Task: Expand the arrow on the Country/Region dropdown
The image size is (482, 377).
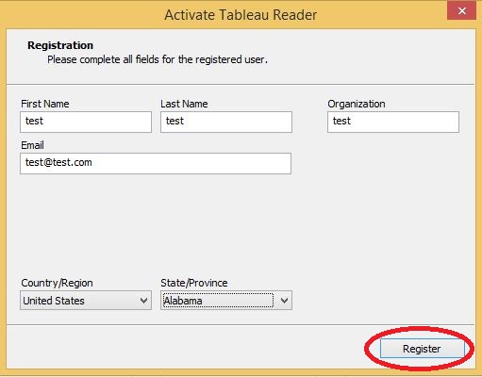Action: point(143,301)
